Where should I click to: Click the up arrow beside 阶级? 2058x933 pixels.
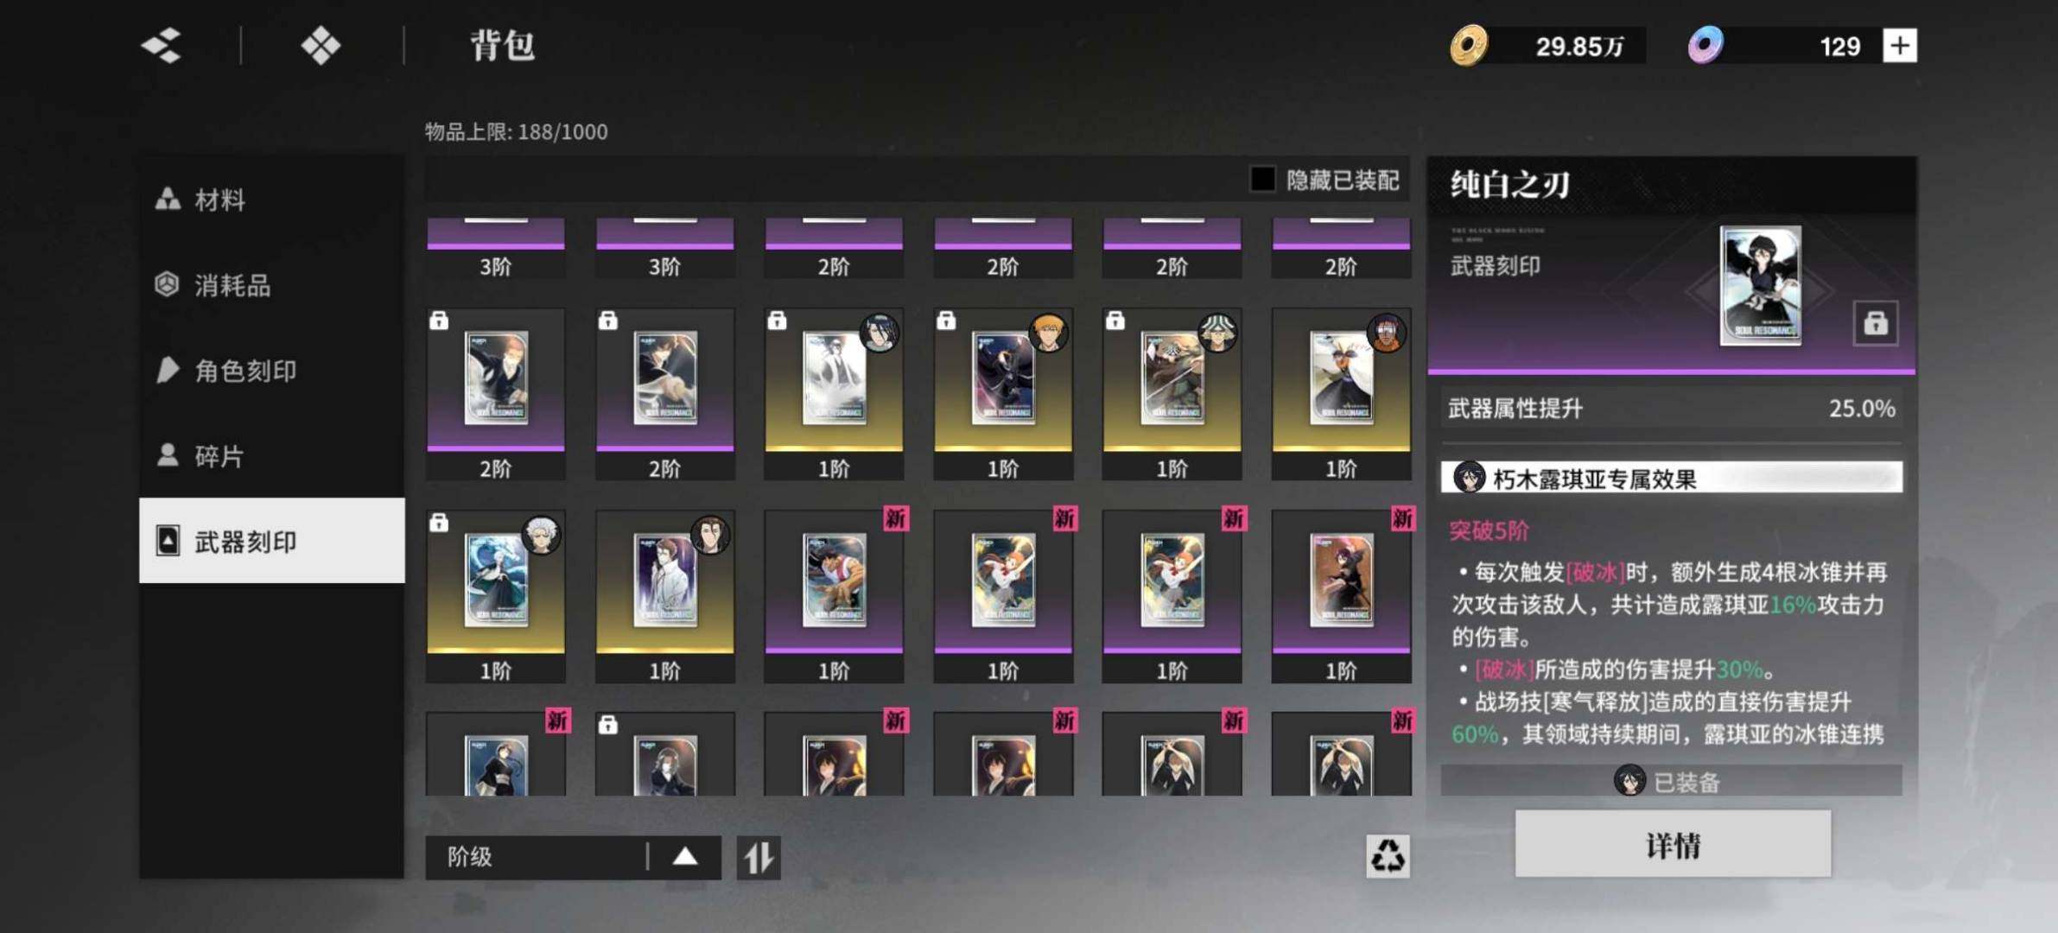pos(685,857)
